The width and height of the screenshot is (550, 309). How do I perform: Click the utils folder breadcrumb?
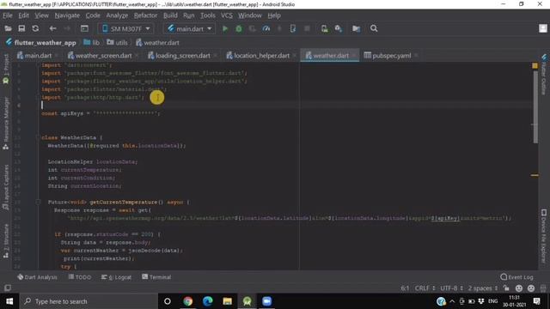[117, 43]
